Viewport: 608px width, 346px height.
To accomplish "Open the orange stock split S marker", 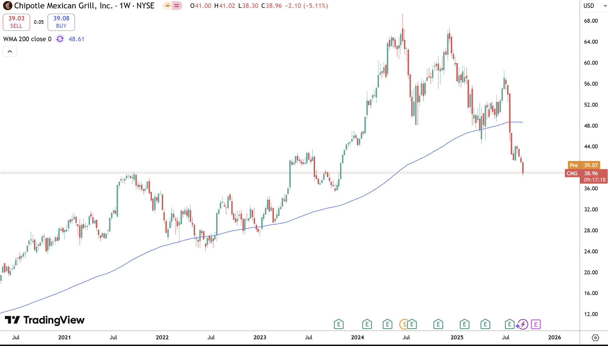I will pyautogui.click(x=404, y=324).
